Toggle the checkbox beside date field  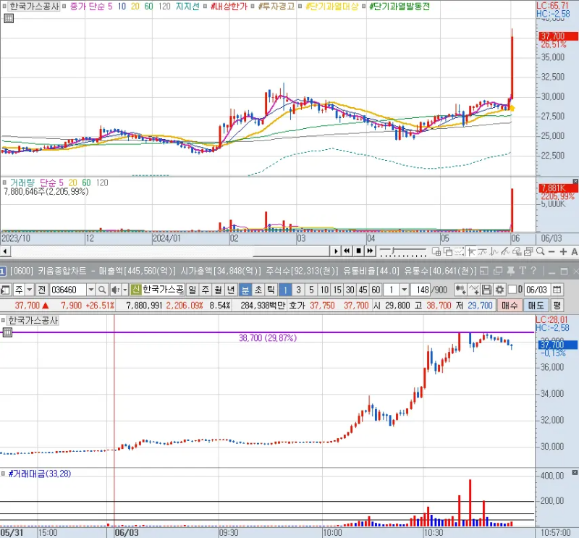(x=512, y=290)
